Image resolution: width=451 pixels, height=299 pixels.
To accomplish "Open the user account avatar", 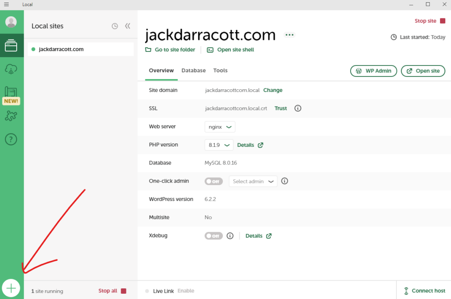I will click(11, 22).
